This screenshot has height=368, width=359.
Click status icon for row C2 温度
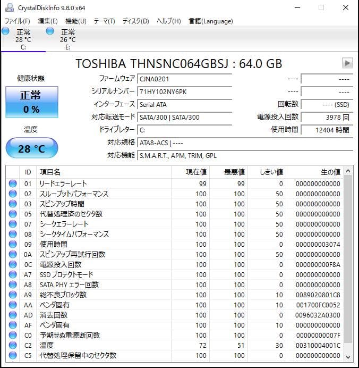pos(13,345)
